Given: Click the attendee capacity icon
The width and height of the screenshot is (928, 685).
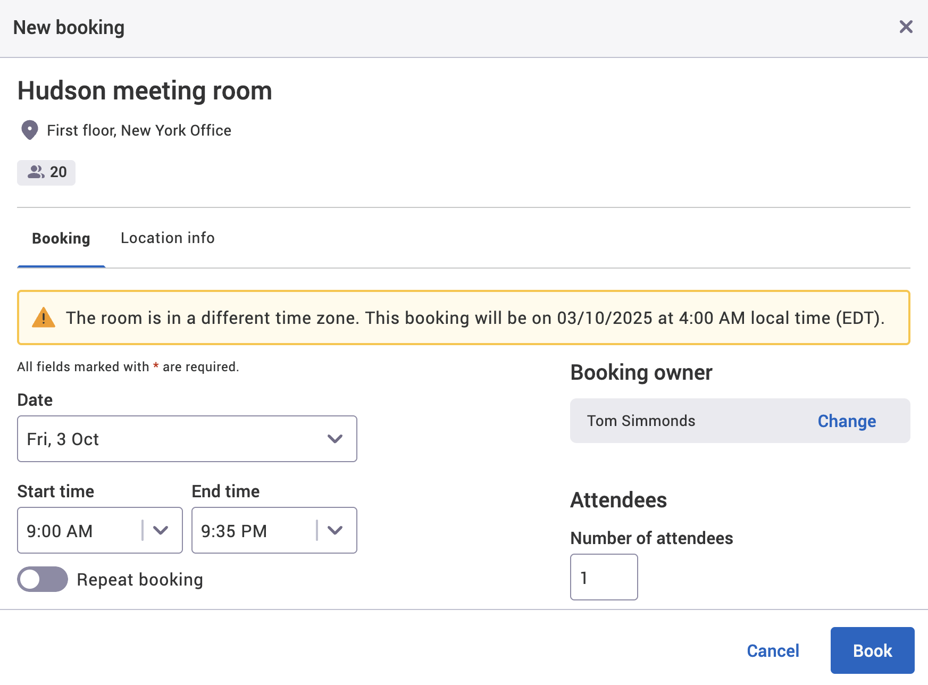Looking at the screenshot, I should tap(36, 172).
